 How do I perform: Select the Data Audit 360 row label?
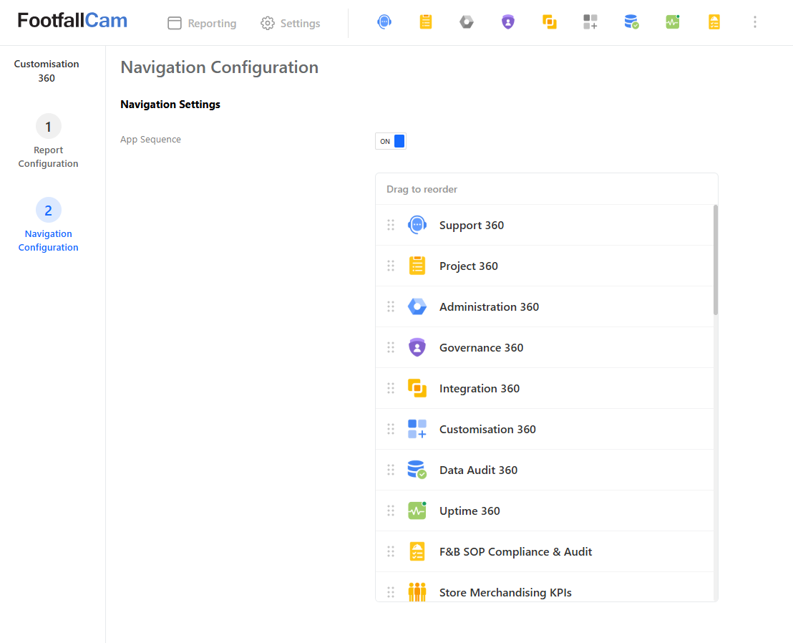click(x=478, y=470)
